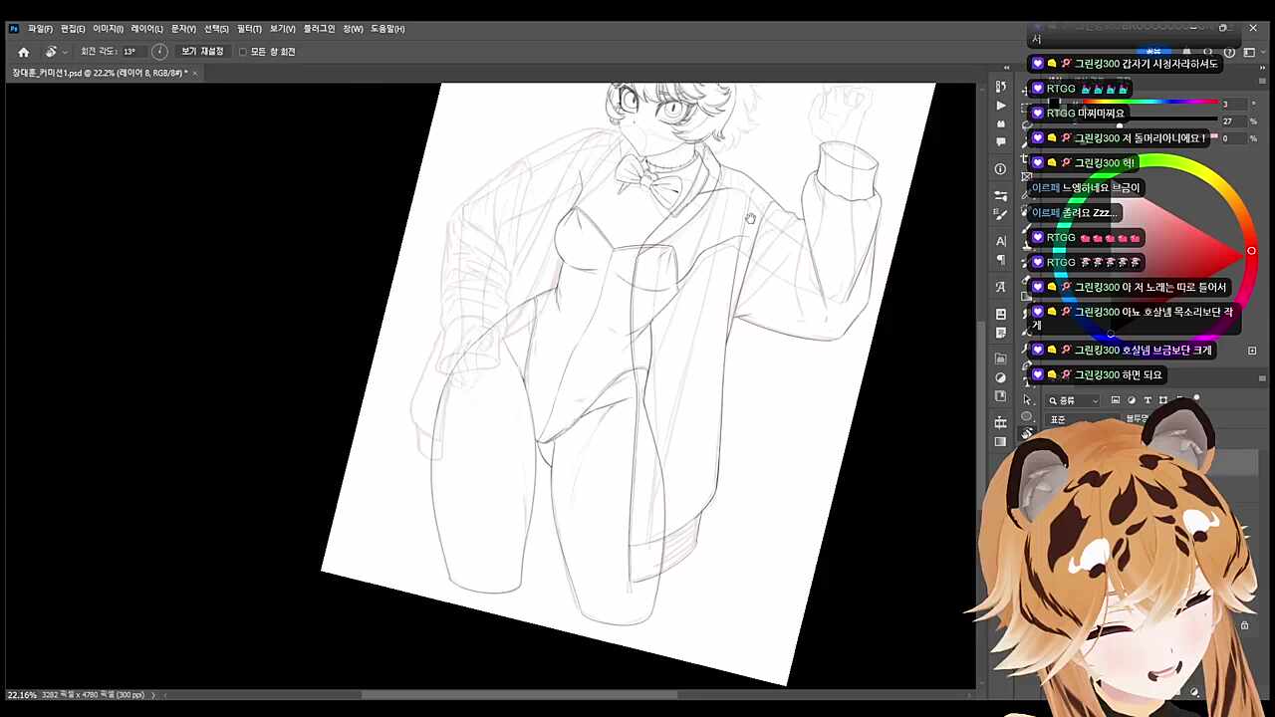Open the blend mode dropdown showing 표준

click(1081, 419)
